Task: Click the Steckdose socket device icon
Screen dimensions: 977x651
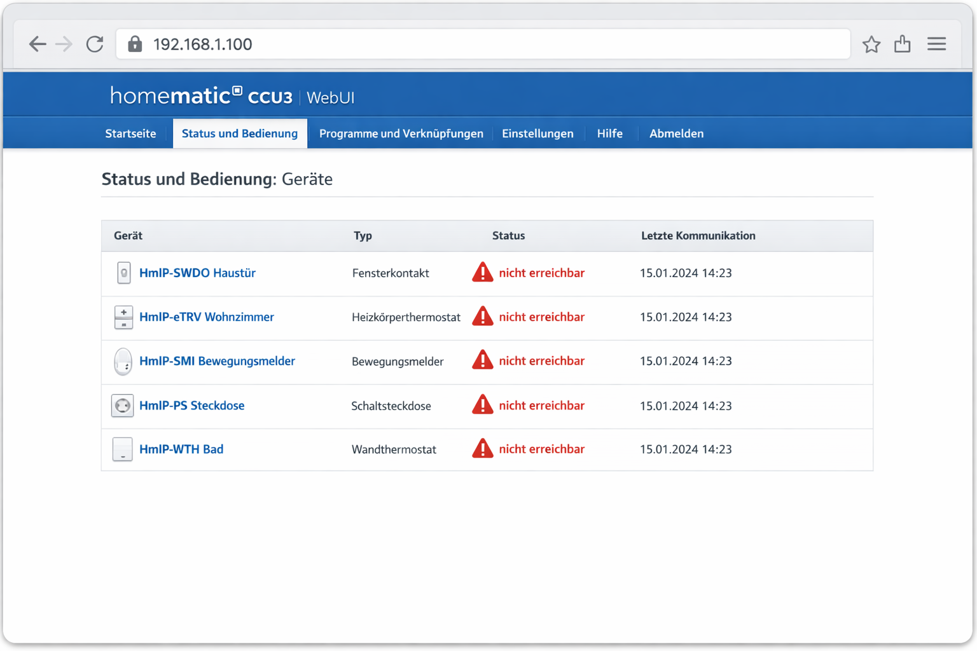Action: [122, 406]
